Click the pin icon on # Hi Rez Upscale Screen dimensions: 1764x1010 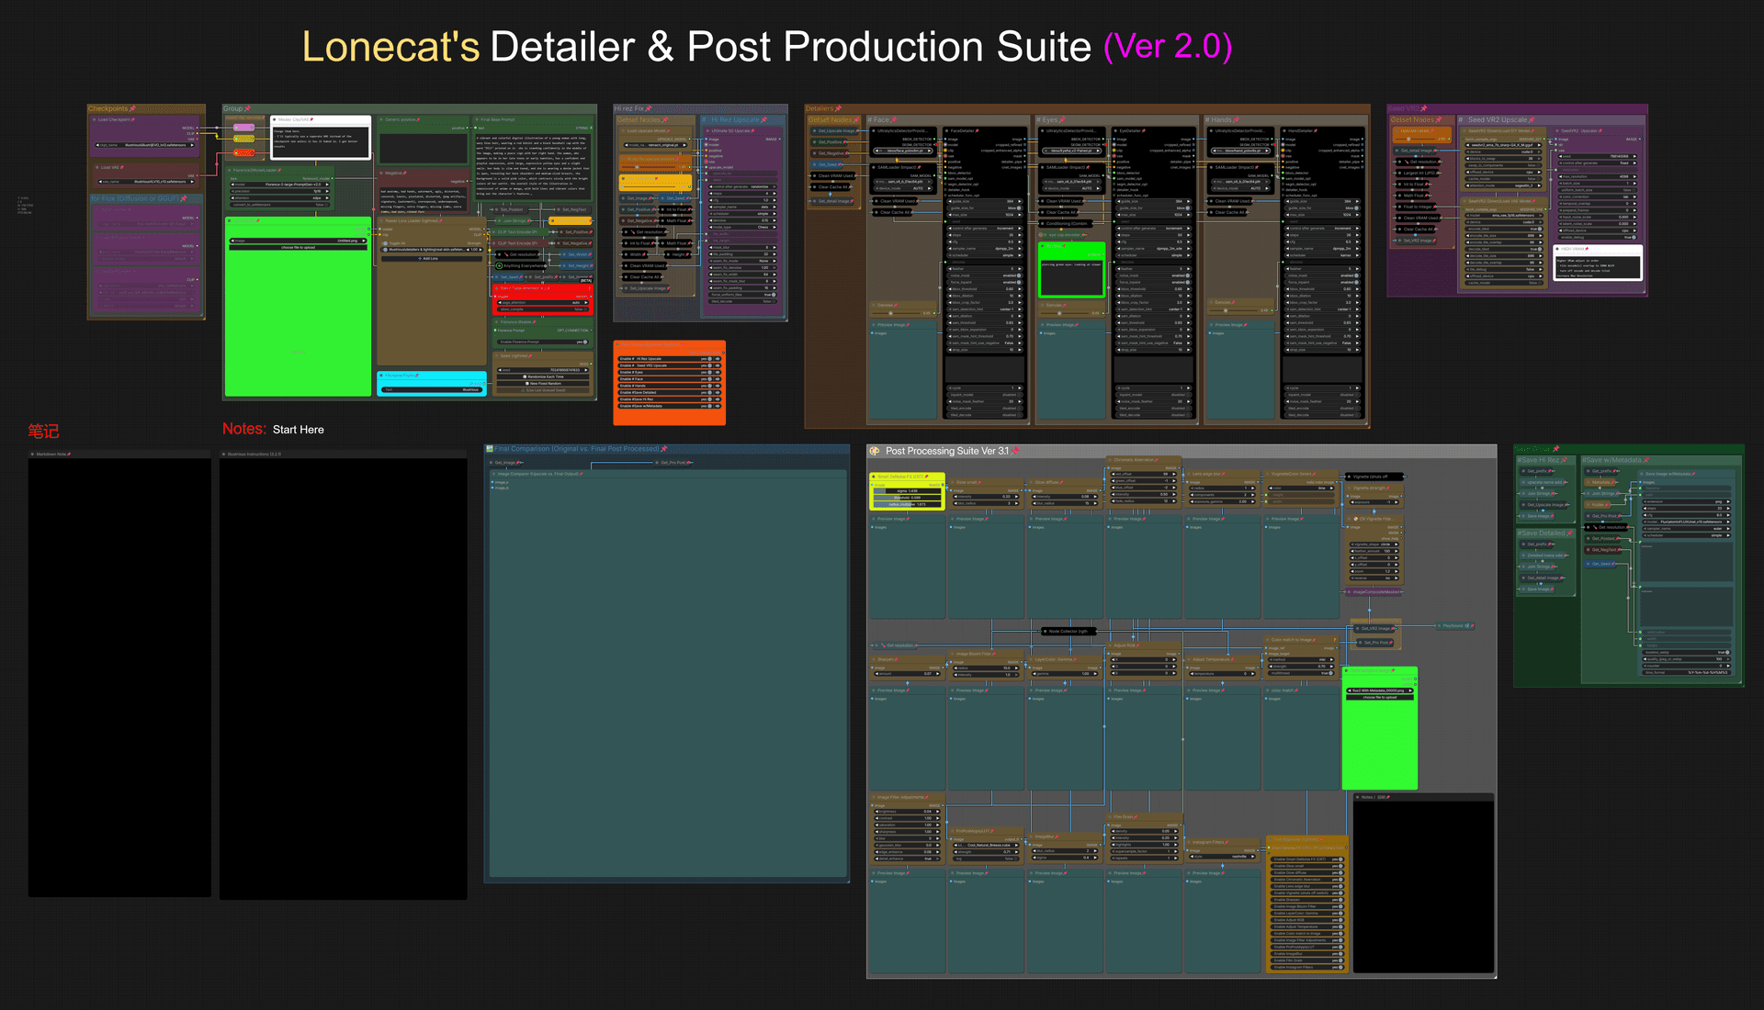764,119
